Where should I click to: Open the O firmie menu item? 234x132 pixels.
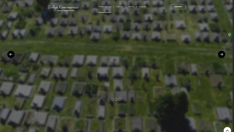click(x=120, y=7)
